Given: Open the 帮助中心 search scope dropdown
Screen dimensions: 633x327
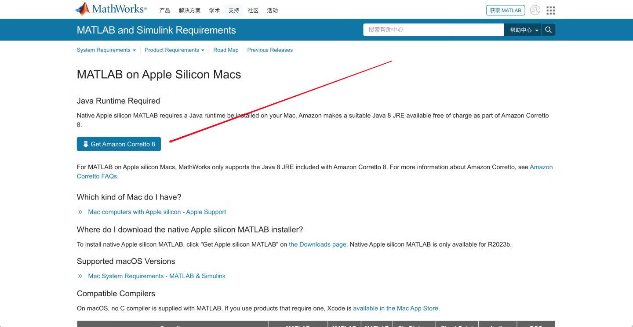Looking at the screenshot, I should coord(523,30).
